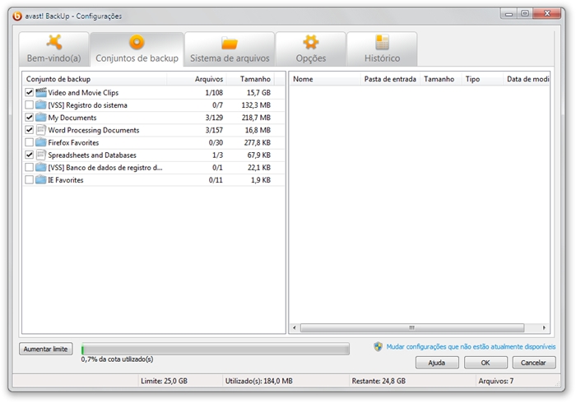Click 'Utilizado(s): 184,0 MB' in status bar
The height and width of the screenshot is (403, 576).
pyautogui.click(x=259, y=381)
